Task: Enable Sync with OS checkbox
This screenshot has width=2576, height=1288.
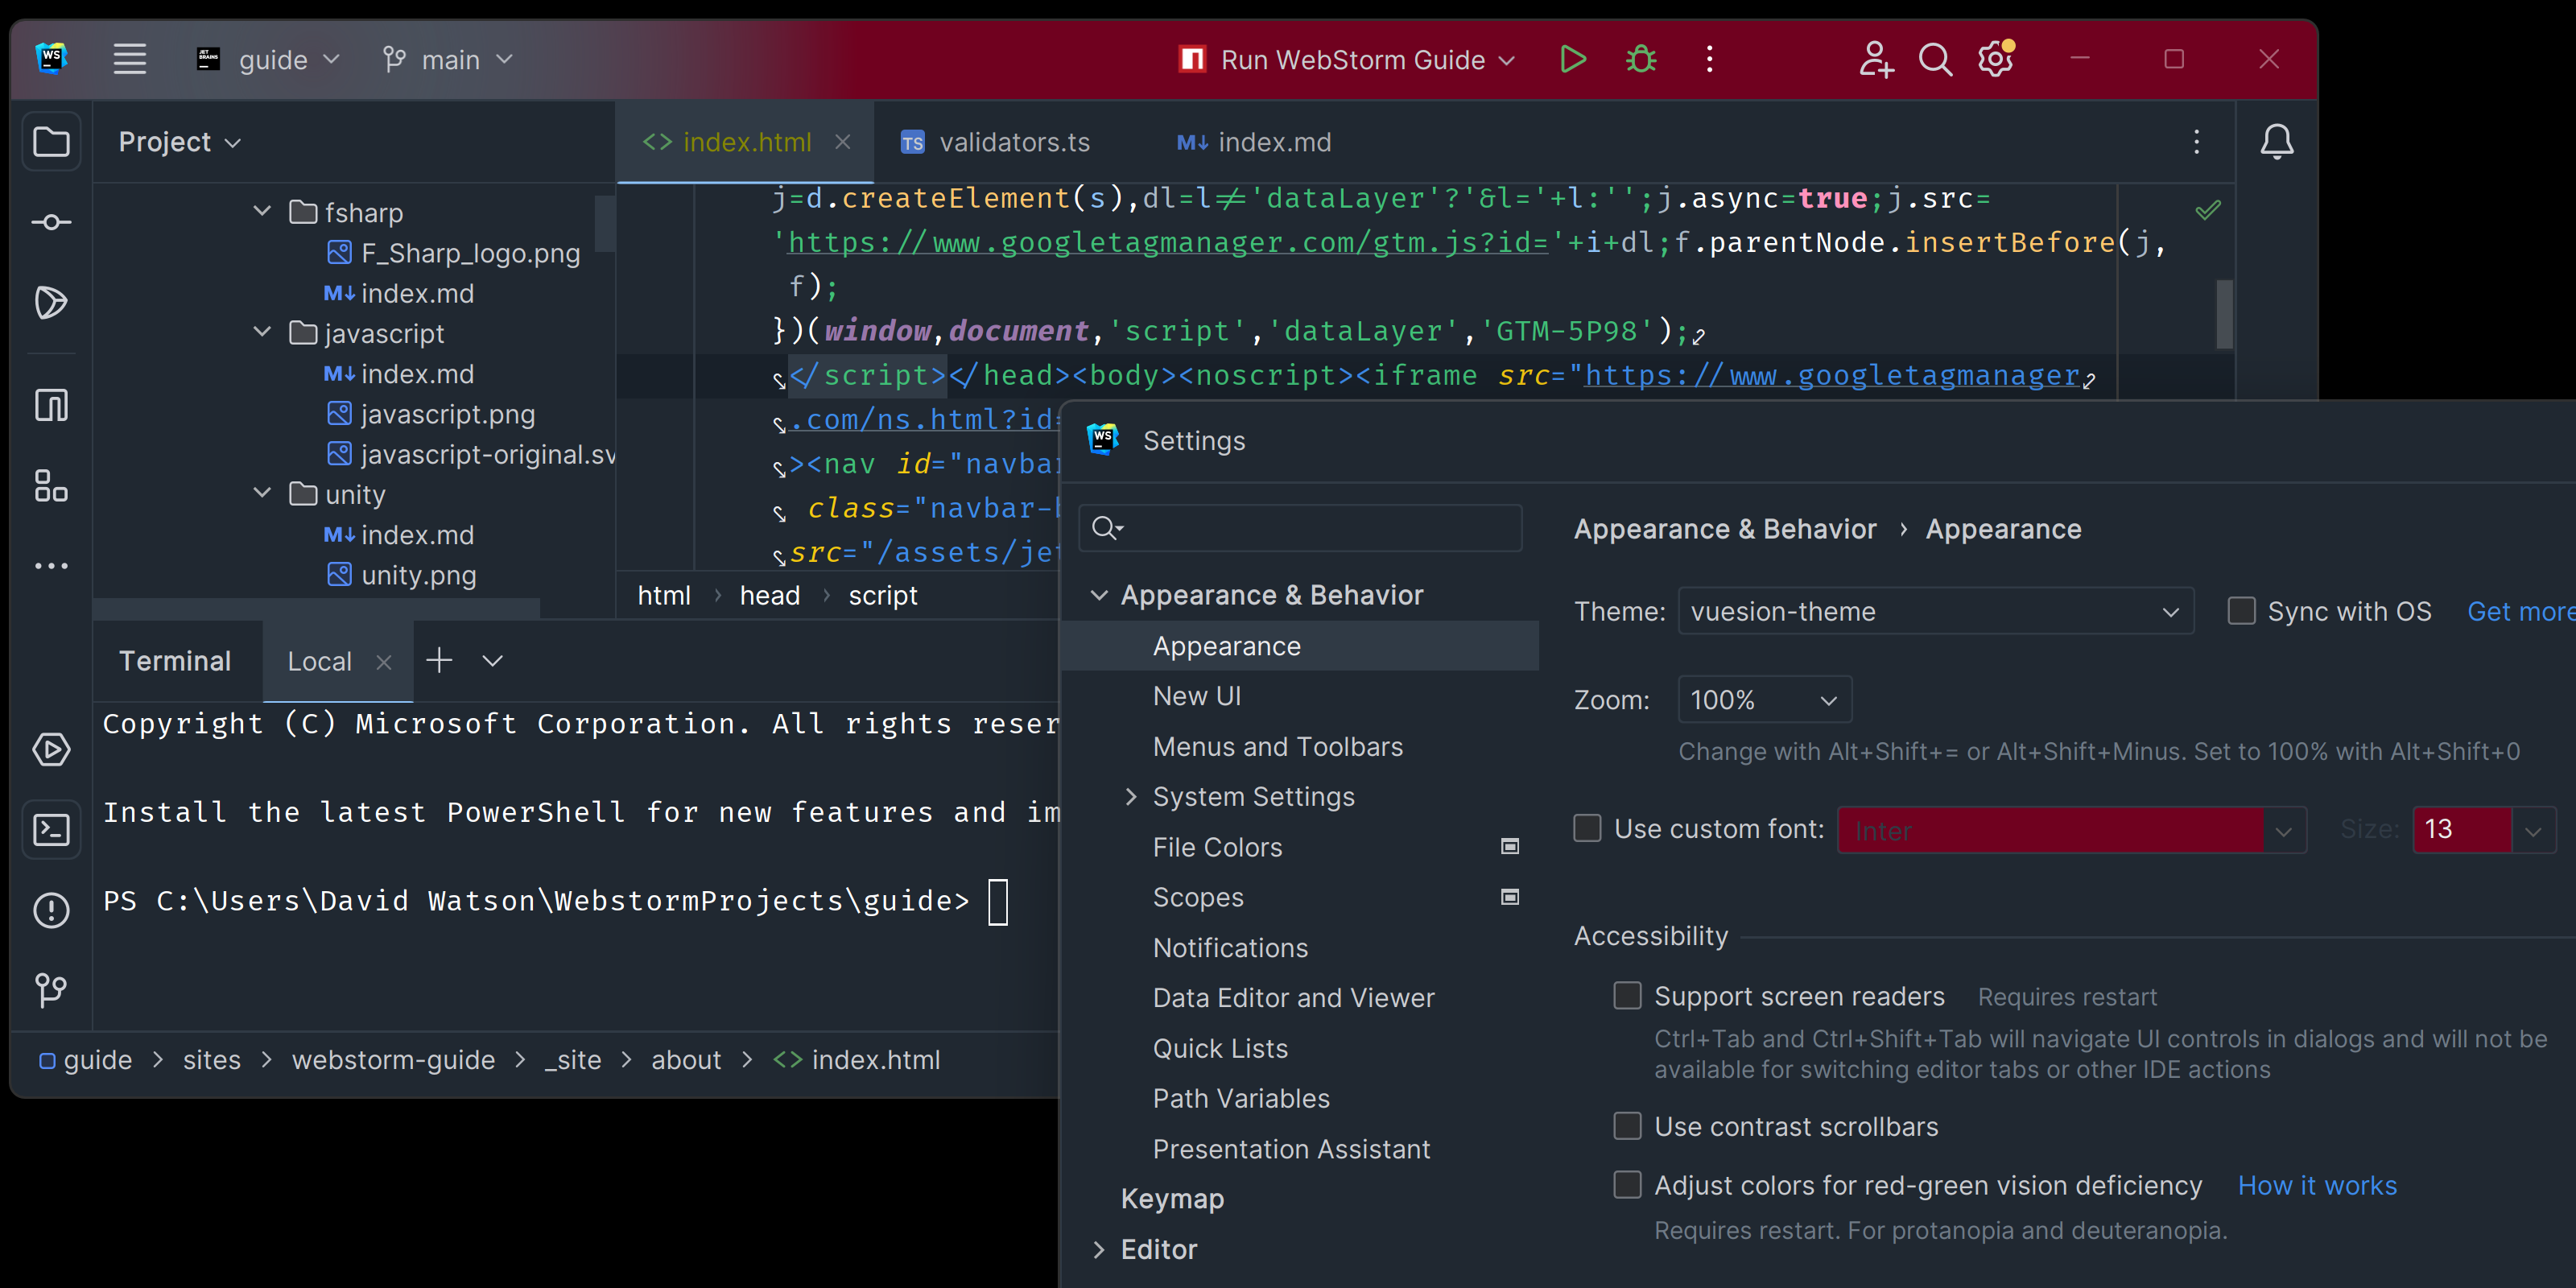Action: 2241,611
